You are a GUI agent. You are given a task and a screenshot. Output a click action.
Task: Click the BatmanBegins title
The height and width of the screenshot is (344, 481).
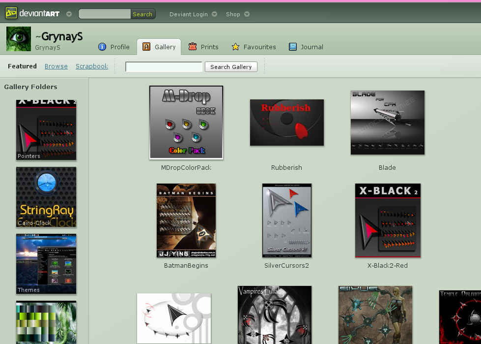(186, 266)
